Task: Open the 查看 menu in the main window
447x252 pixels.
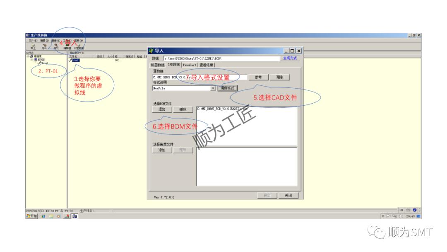Action: click(x=55, y=41)
